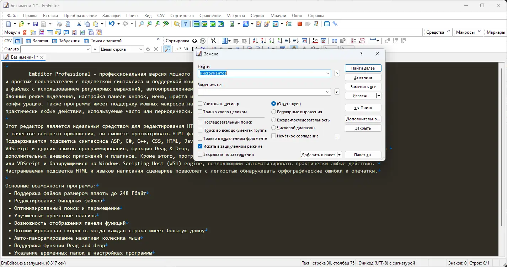
Task: Click the '<< Поиск' button
Action: point(363,107)
